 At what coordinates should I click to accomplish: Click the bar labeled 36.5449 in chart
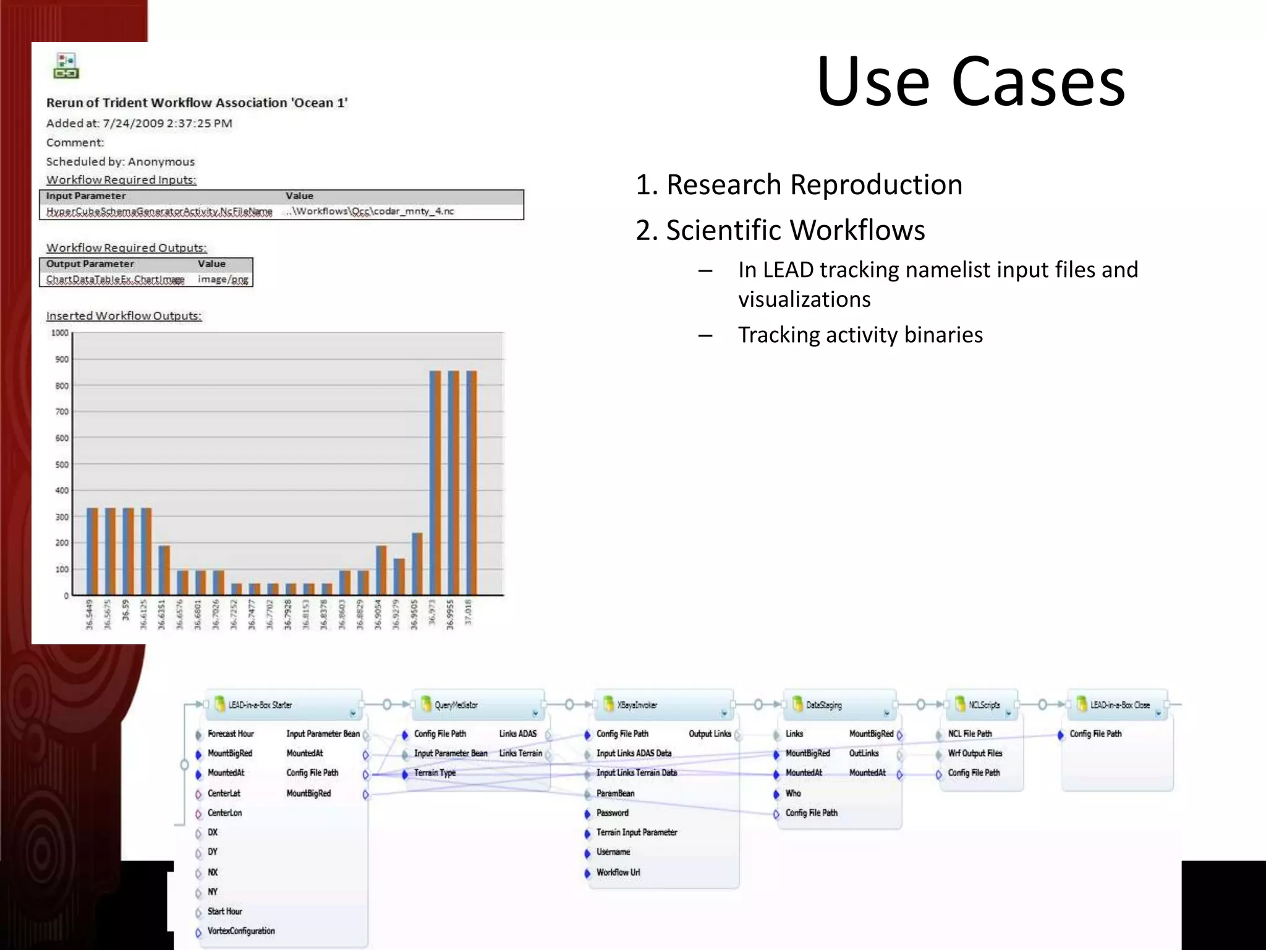click(x=92, y=552)
